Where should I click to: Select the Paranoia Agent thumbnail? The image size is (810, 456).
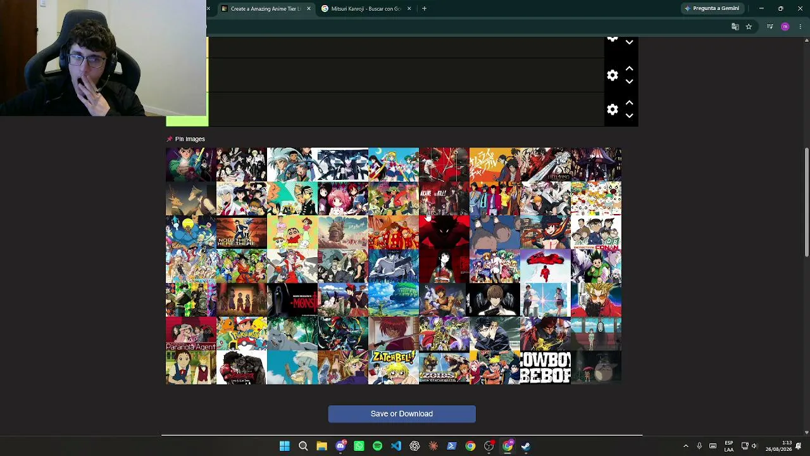pos(191,334)
